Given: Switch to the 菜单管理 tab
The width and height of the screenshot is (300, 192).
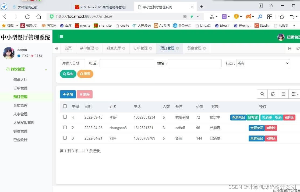Looking at the screenshot, I should coord(87,48).
